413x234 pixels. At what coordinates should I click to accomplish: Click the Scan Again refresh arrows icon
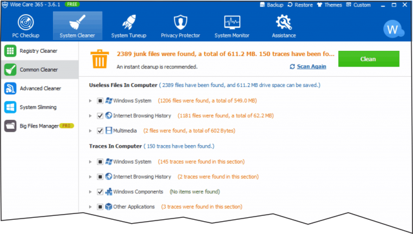[x=292, y=66]
